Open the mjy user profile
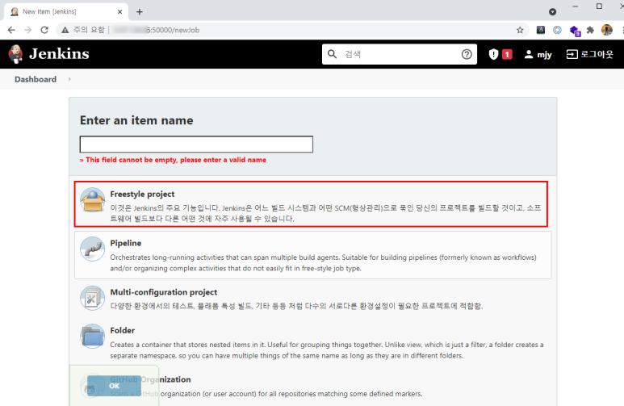The width and height of the screenshot is (624, 406). [x=538, y=54]
